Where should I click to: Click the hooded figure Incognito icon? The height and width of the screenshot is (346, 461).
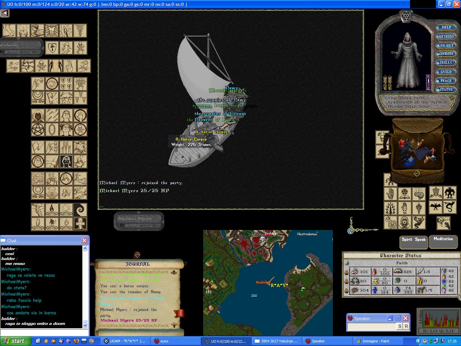coord(38,116)
